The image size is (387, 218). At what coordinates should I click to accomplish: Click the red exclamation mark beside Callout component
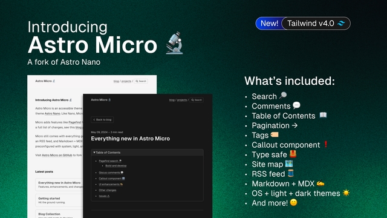click(x=325, y=144)
